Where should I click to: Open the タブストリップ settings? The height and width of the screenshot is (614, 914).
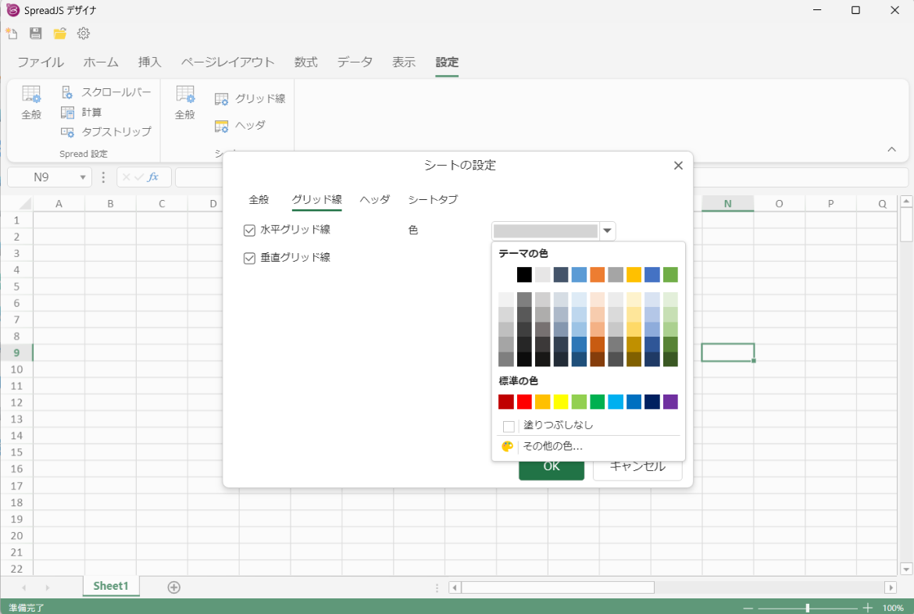tap(106, 132)
